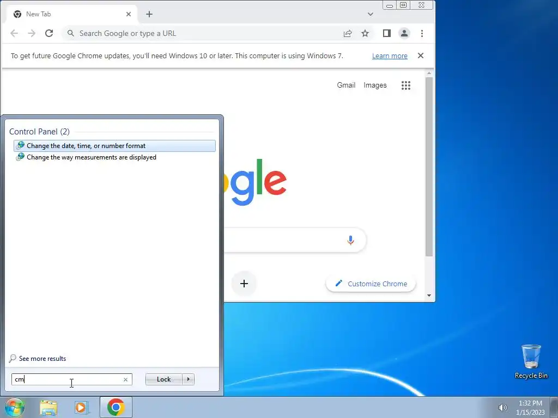558x418 pixels.
Task: Click the Lock button
Action: (x=163, y=379)
